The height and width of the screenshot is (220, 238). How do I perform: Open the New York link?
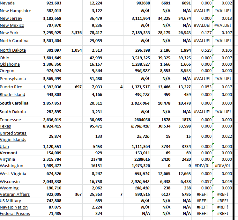point(9,33)
